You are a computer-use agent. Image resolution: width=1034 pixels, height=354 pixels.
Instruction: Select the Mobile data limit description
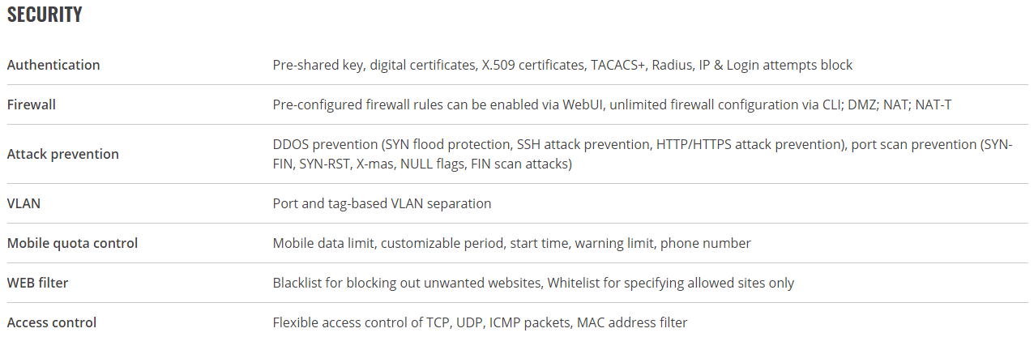[x=511, y=243]
